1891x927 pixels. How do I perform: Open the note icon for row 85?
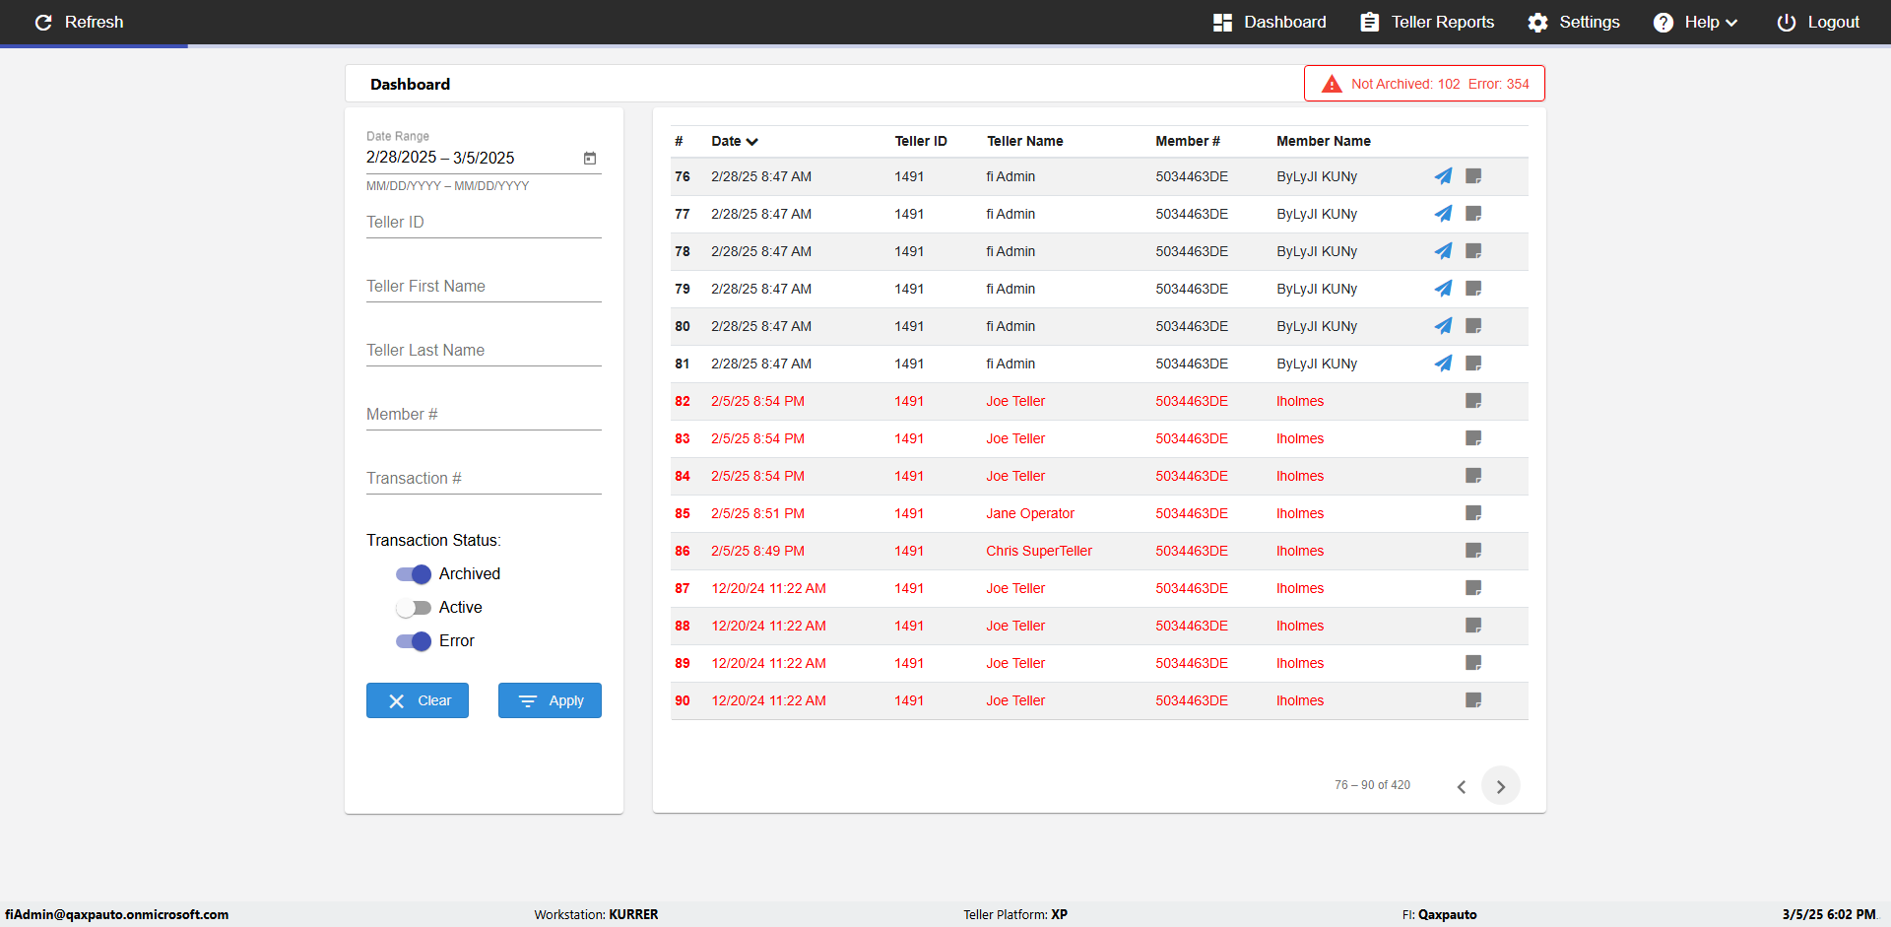pos(1473,513)
